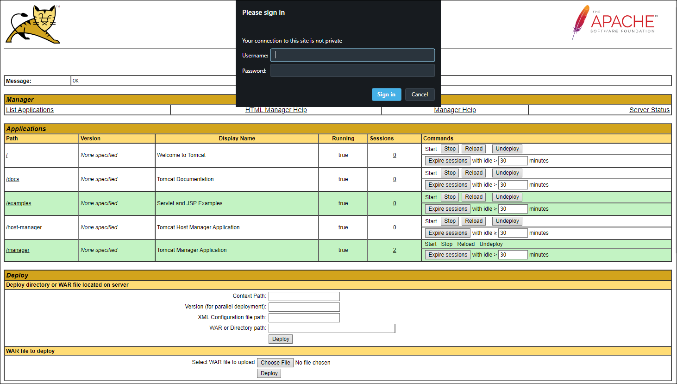Open HTML Manager Help link
677x384 pixels.
(276, 110)
